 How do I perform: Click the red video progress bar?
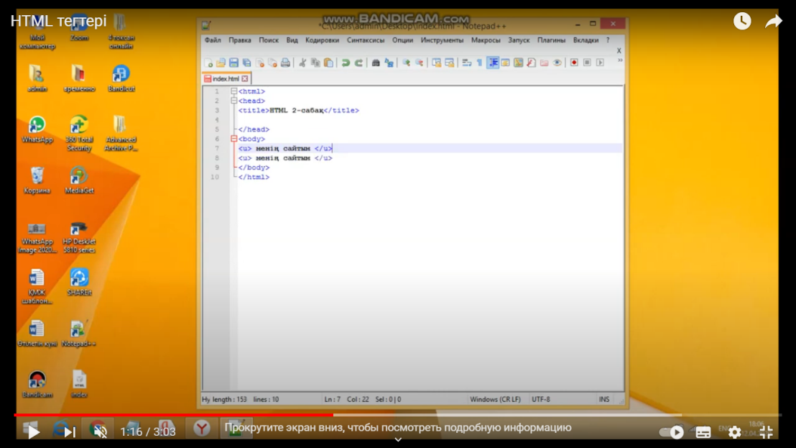[172, 415]
